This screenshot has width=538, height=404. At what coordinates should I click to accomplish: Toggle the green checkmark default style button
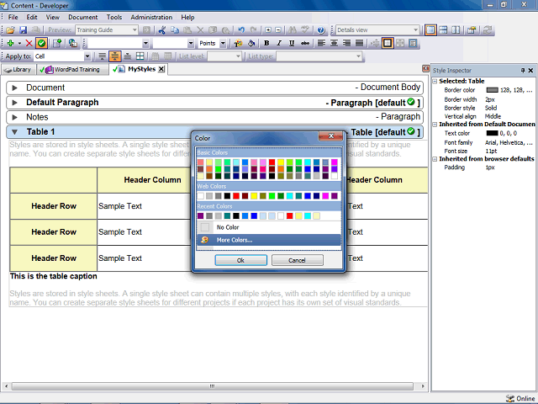point(41,43)
